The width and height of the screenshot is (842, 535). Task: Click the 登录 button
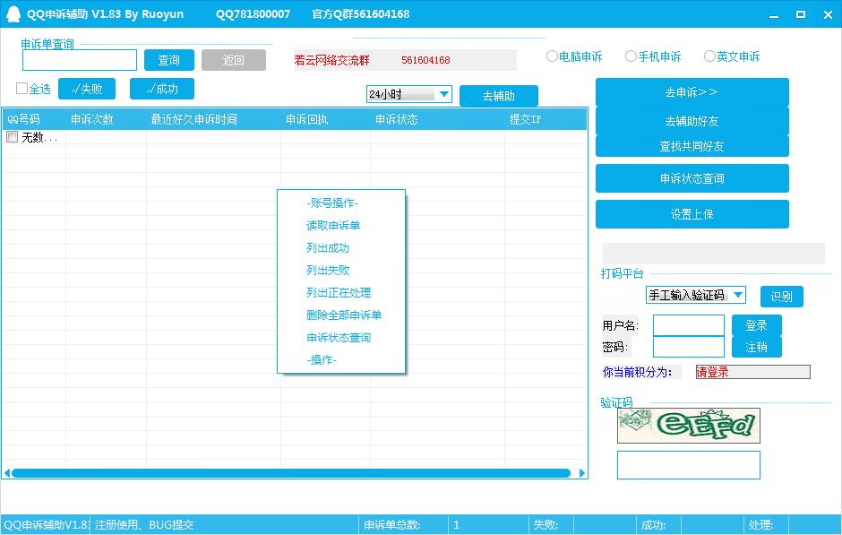(x=756, y=325)
